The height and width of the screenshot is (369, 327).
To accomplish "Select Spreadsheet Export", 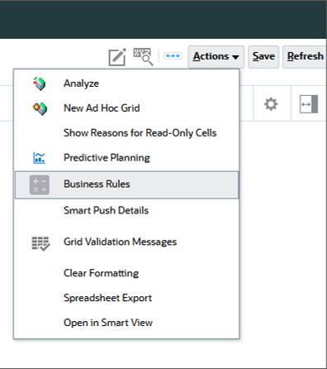I will point(126,298).
